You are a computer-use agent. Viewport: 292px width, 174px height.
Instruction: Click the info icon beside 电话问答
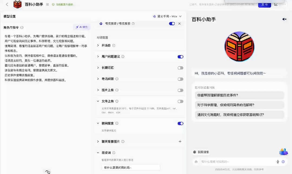point(117,79)
